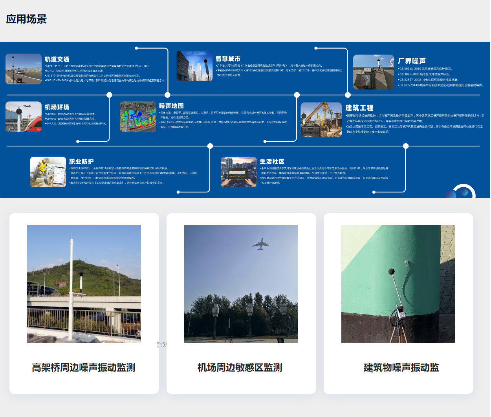Click the viaduct monitoring pole photo
Image resolution: width=491 pixels, height=417 pixels.
click(84, 283)
